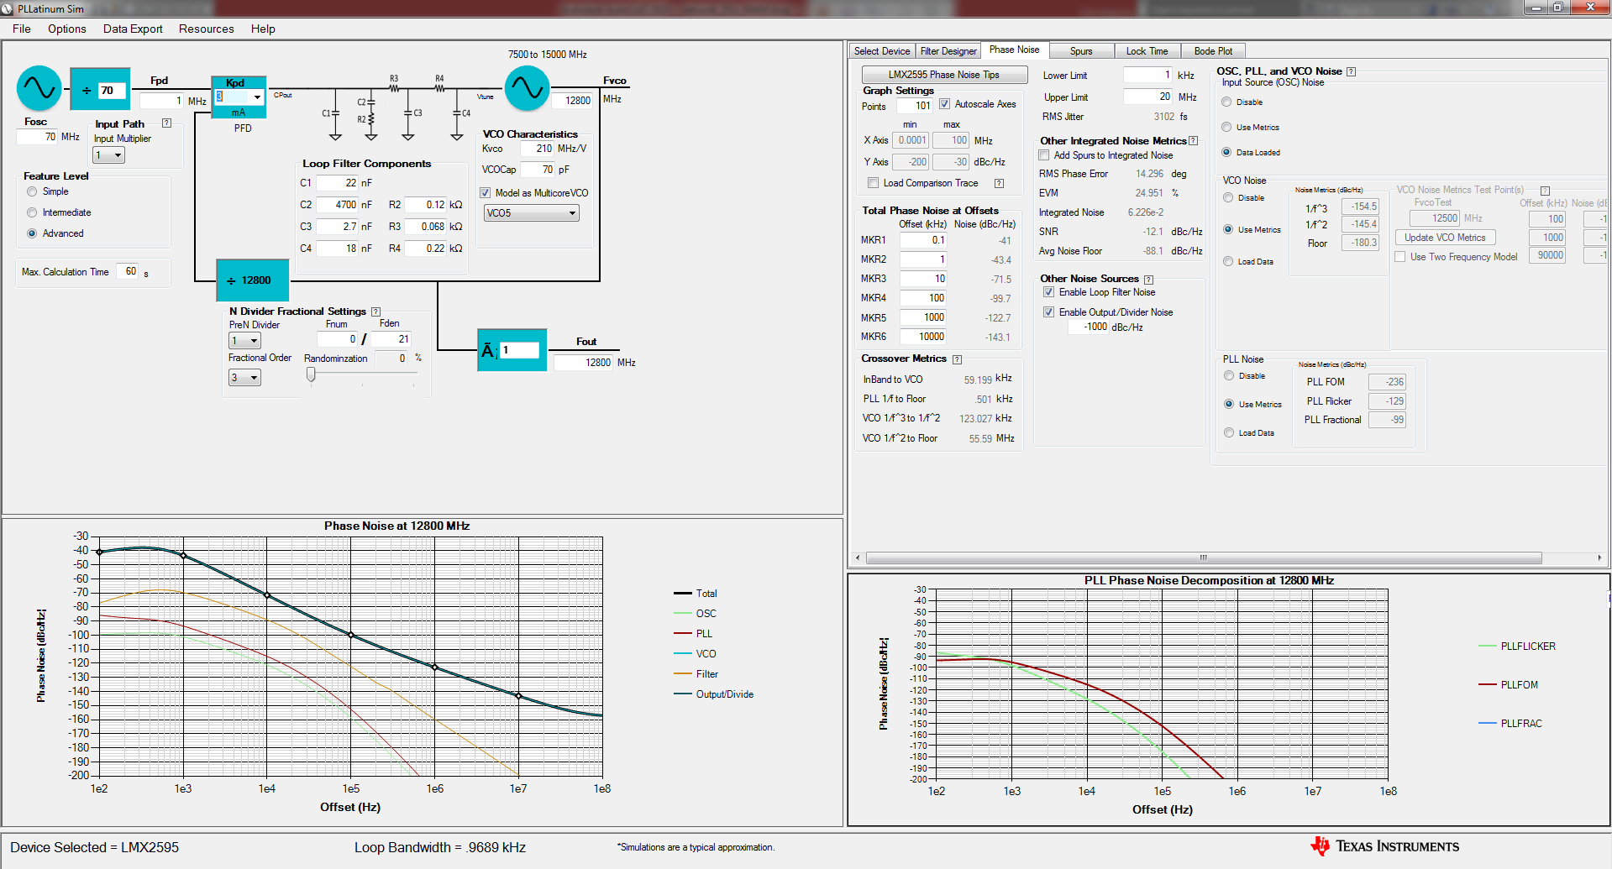Open help icon beside Load Comparison Trace
Screen dimensions: 1612x869
pos(999,183)
